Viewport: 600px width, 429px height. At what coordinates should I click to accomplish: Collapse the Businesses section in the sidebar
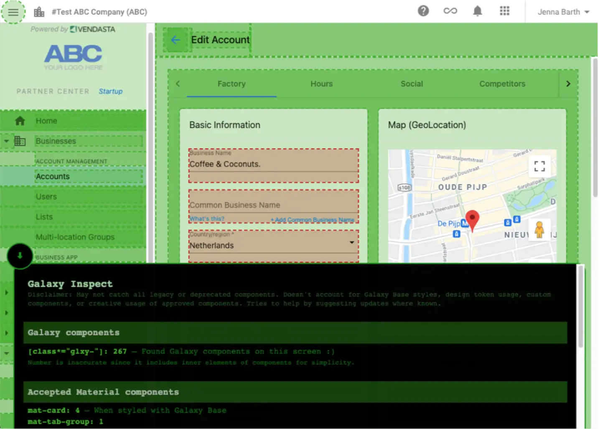click(x=6, y=141)
